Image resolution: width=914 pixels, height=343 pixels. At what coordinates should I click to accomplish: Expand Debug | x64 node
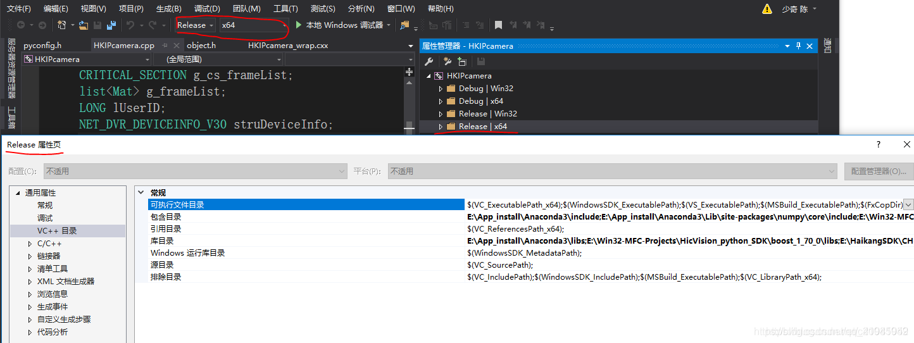[441, 101]
